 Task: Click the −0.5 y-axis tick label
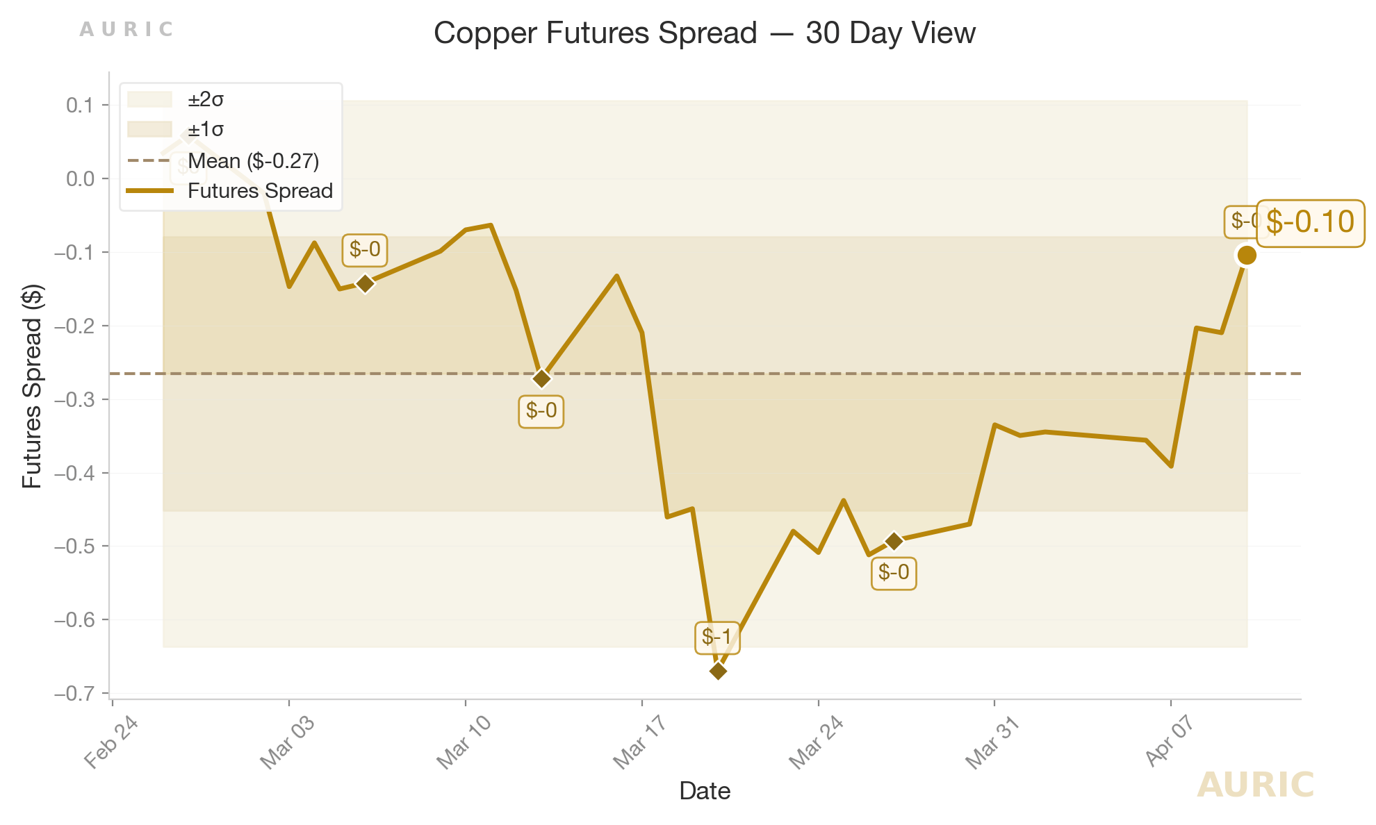click(76, 547)
